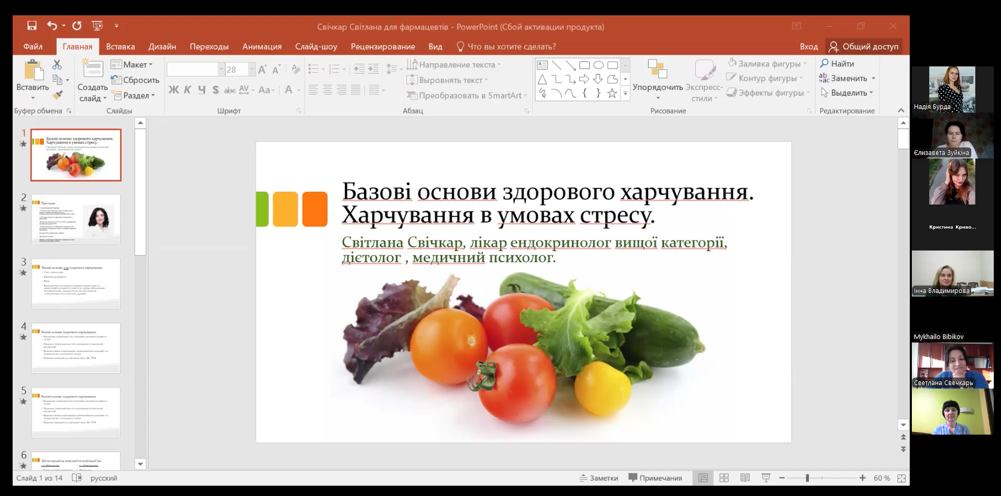Viewport: 1001px width, 496px height.
Task: Click the Вход sign-in link
Action: point(809,46)
